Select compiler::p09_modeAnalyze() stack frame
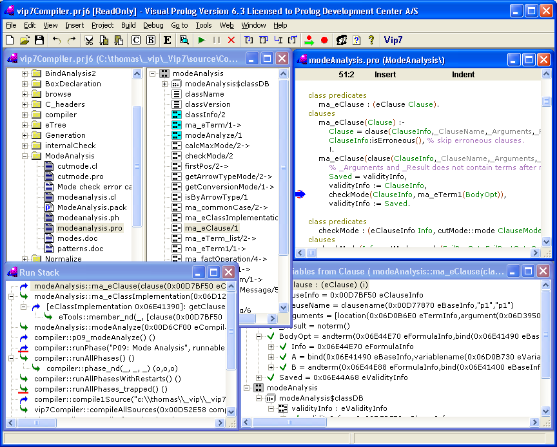The height and width of the screenshot is (447, 557). pyautogui.click(x=95, y=338)
